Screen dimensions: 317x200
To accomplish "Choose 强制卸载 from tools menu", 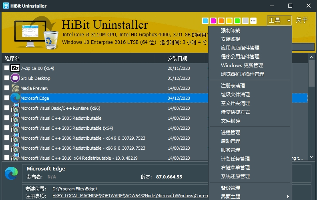I will [250, 31].
